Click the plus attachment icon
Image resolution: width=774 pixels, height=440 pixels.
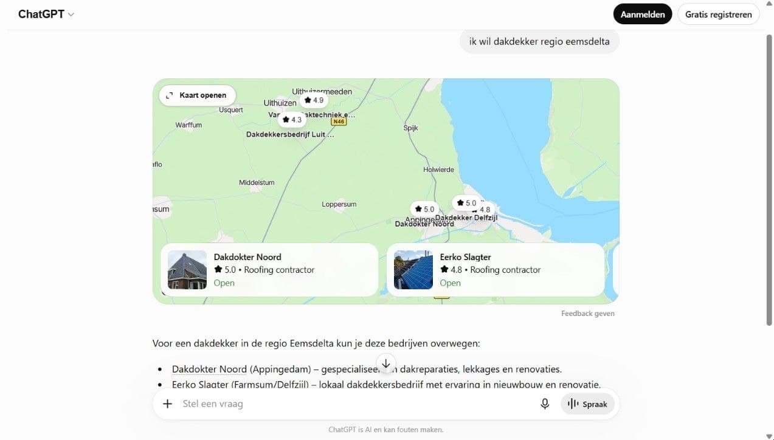[168, 404]
